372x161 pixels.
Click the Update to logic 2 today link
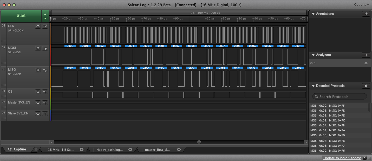click(342, 158)
